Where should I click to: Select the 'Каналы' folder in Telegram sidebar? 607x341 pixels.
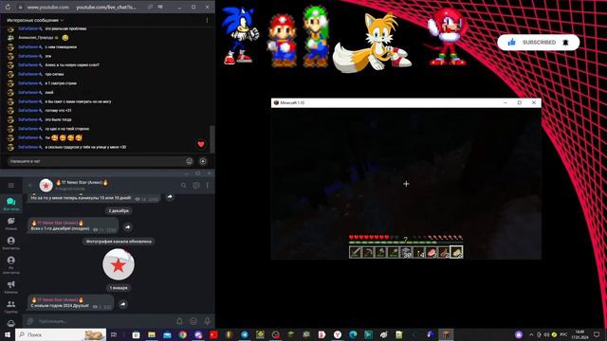coord(10,287)
